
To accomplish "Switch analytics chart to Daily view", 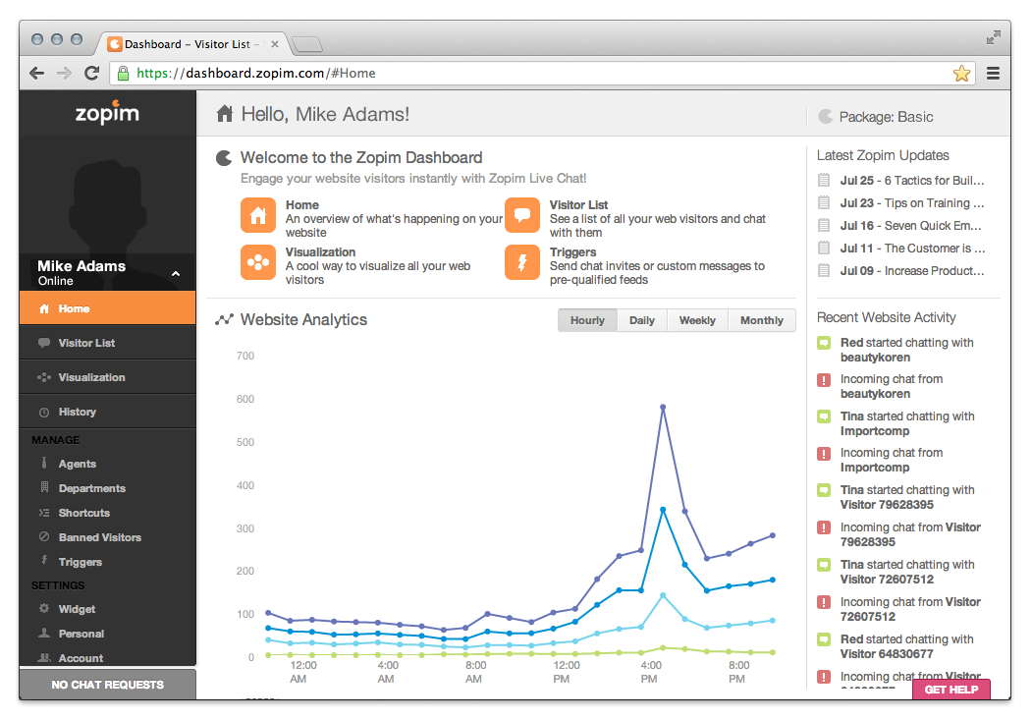I will point(642,320).
